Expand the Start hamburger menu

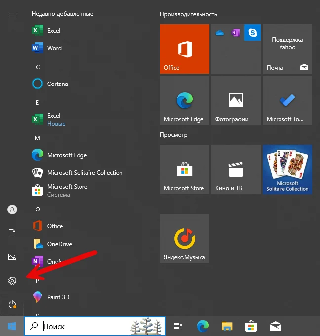(x=12, y=14)
